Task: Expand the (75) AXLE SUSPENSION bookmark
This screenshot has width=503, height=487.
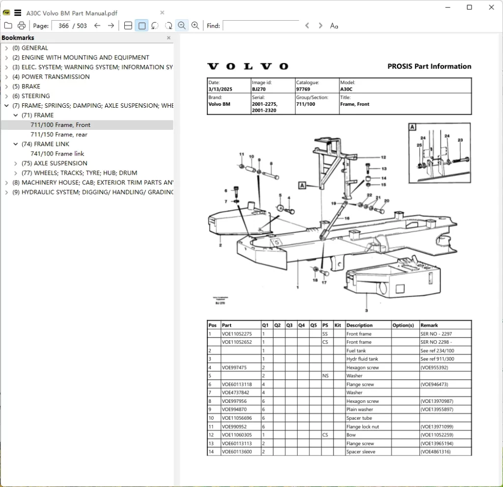Action: click(x=15, y=163)
